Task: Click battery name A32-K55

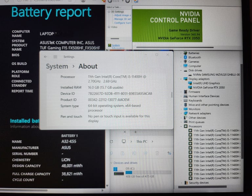Action: 69,141
